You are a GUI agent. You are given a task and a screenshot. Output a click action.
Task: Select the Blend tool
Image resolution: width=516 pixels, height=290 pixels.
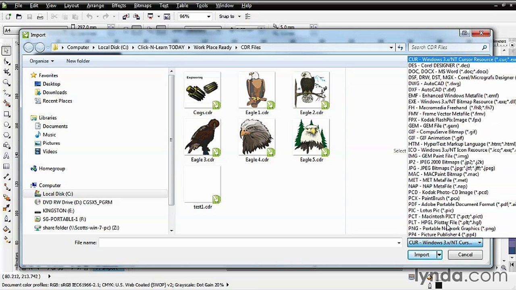[x=6, y=198]
